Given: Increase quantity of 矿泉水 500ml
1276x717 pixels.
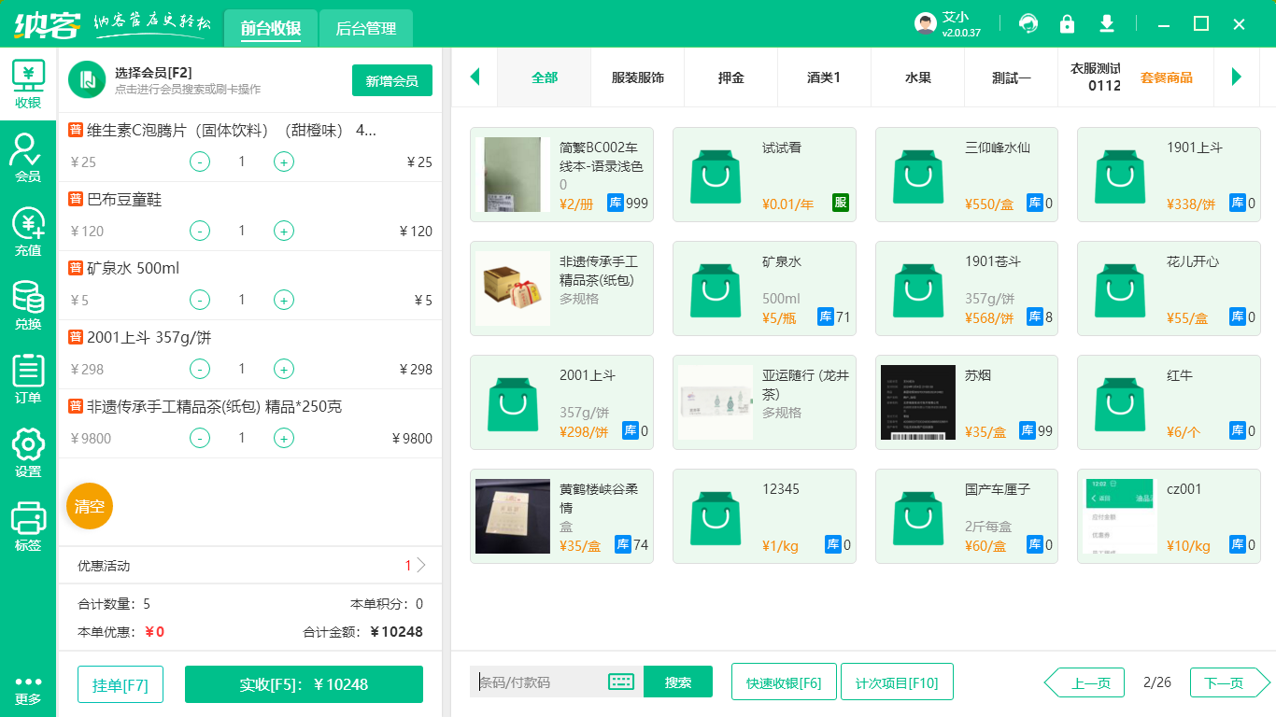Looking at the screenshot, I should click(284, 300).
